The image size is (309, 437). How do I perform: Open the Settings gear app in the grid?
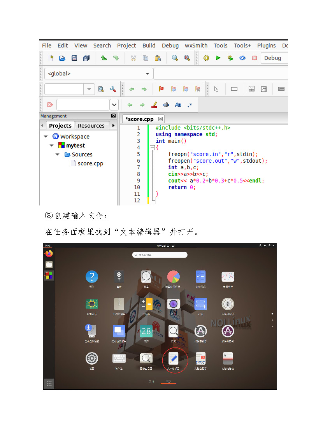[92, 358]
